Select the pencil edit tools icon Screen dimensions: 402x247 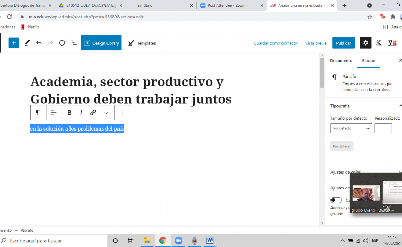[x=27, y=43]
